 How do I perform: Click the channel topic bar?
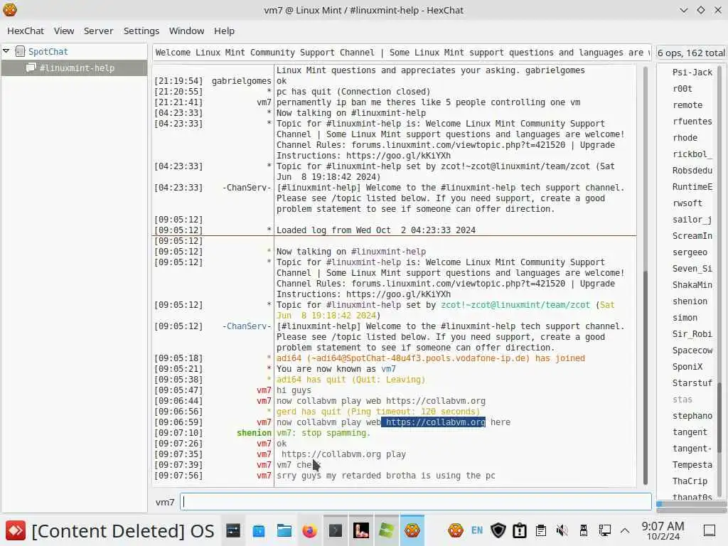click(x=402, y=53)
